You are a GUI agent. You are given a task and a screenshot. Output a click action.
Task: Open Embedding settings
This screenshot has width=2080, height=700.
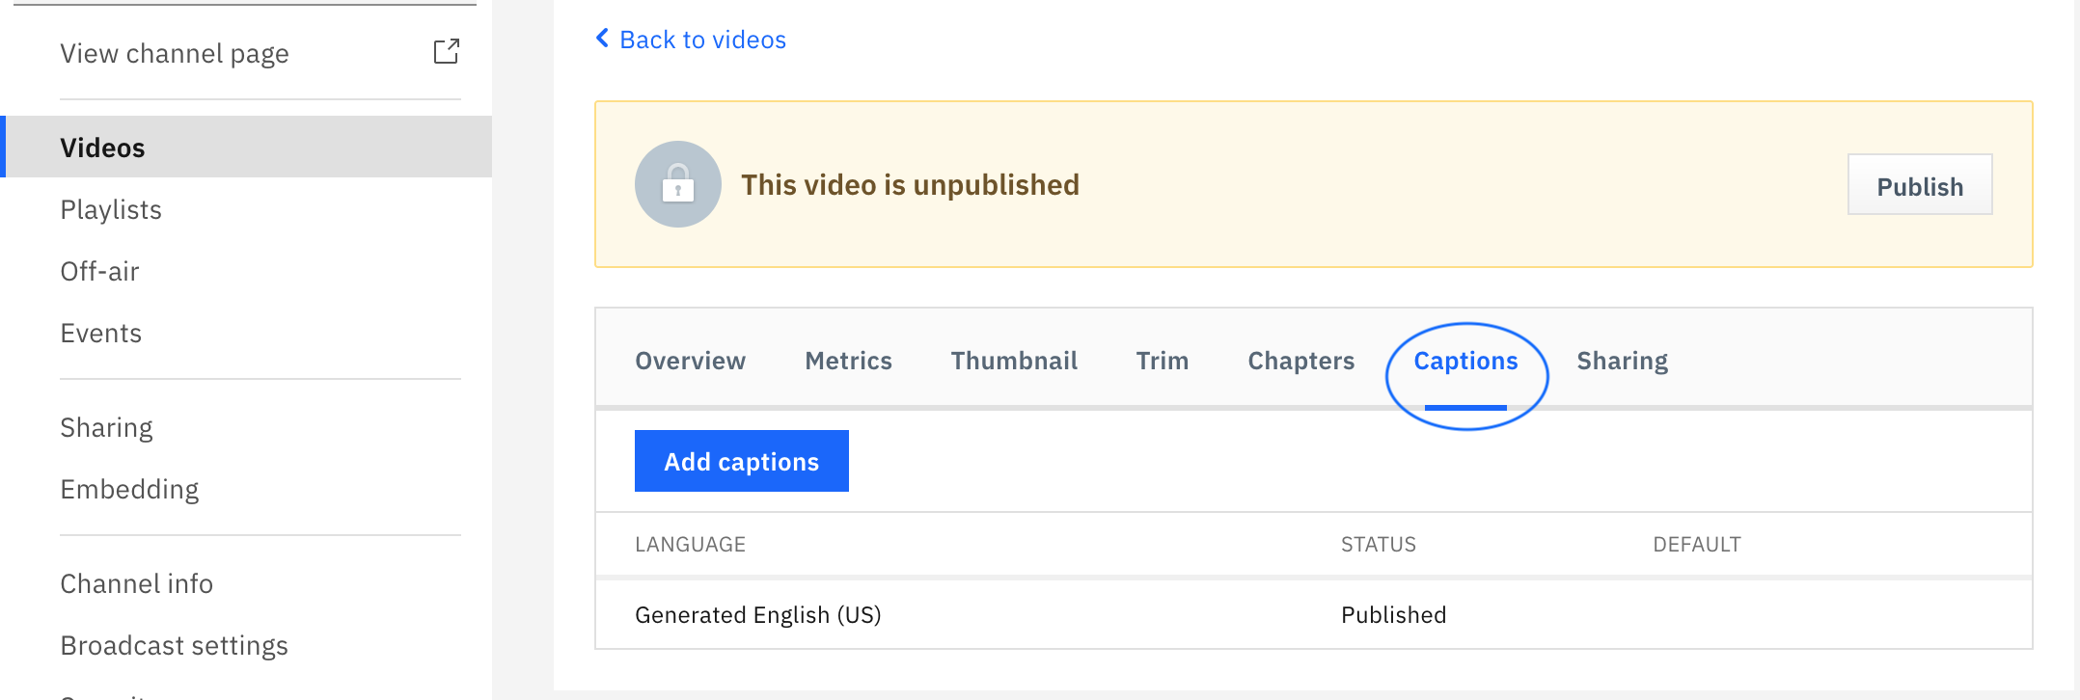coord(129,489)
